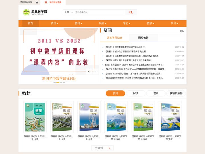205x154 pixels.
Task: Click the 更多内容 button
Action: [x=102, y=148]
